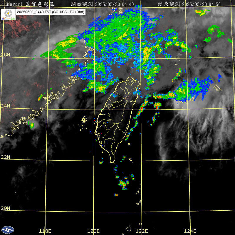Screen dimensions: 235x235
Task: Click the blue weather bureau logo
Action: [8, 230]
